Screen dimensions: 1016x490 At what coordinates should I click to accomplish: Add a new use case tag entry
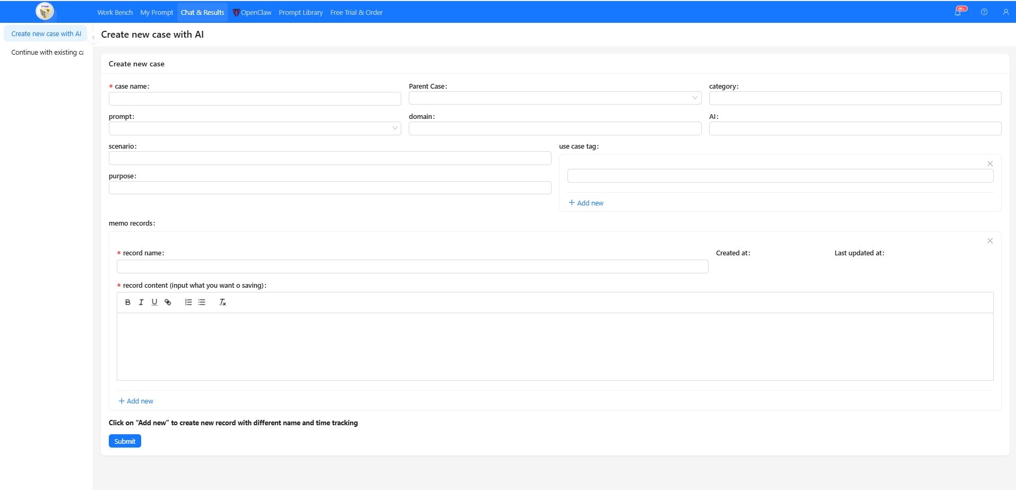tap(586, 203)
